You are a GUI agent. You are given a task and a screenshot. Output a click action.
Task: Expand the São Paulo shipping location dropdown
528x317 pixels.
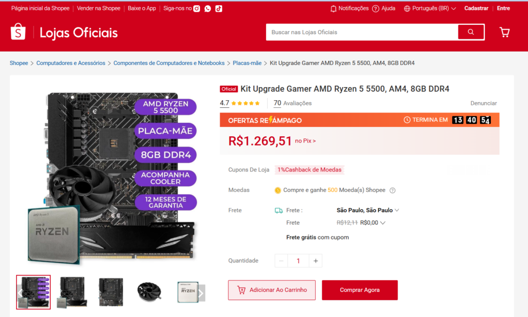(397, 210)
